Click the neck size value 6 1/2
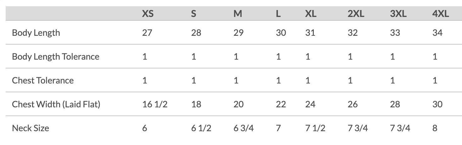This screenshot has height=145, width=462. point(201,128)
